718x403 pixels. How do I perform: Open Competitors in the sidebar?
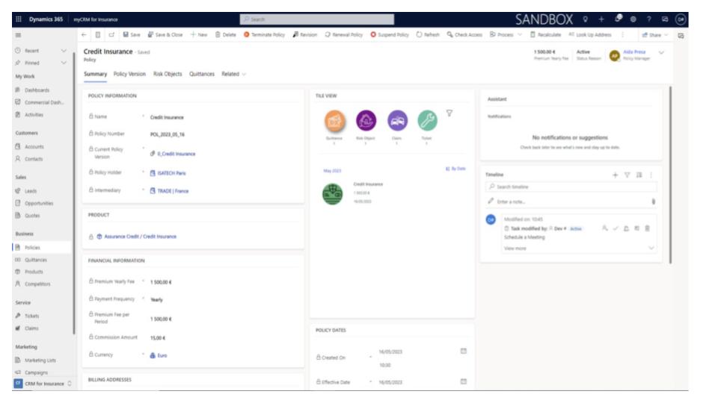pyautogui.click(x=37, y=284)
